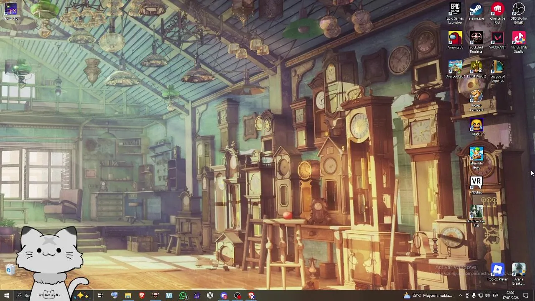The width and height of the screenshot is (535, 301).
Task: Open File Explorer from the taskbar
Action: pos(128,296)
